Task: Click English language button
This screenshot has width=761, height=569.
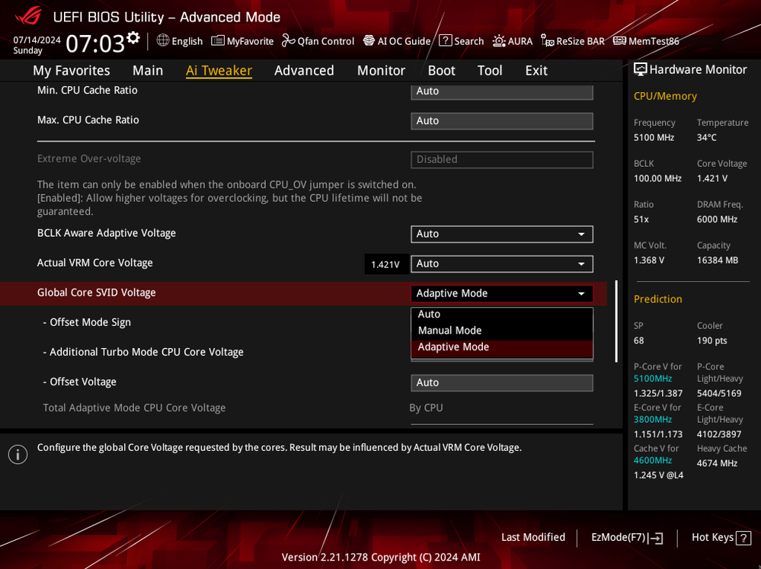Action: [180, 41]
